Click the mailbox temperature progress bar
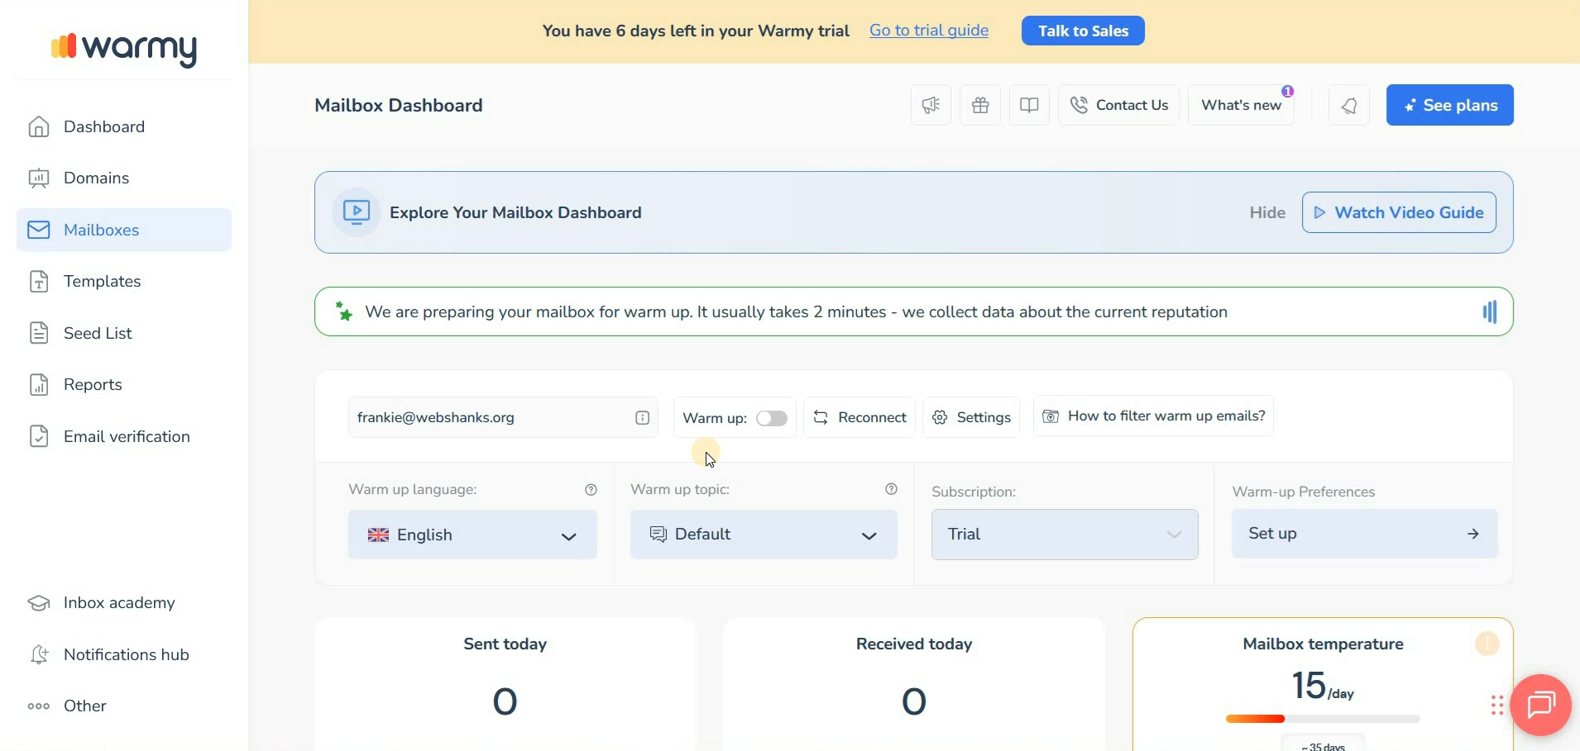 pos(1323,719)
